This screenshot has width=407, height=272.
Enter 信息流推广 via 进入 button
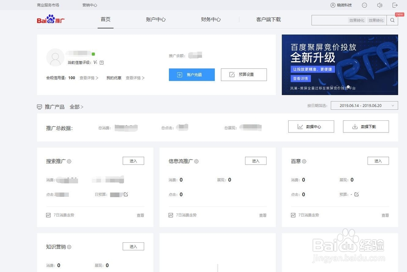256,161
